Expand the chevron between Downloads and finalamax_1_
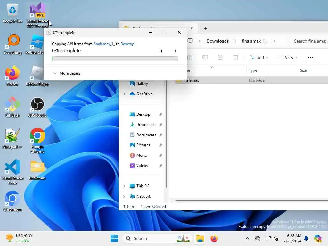328x246 pixels. pos(235,41)
